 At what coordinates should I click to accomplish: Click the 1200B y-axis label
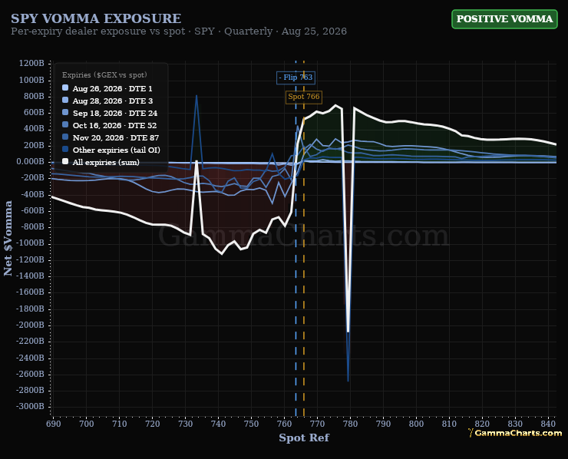31,64
